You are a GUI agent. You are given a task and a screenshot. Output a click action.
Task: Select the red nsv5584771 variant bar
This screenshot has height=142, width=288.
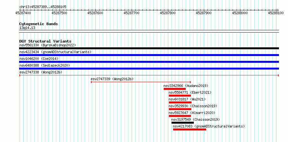point(180,96)
